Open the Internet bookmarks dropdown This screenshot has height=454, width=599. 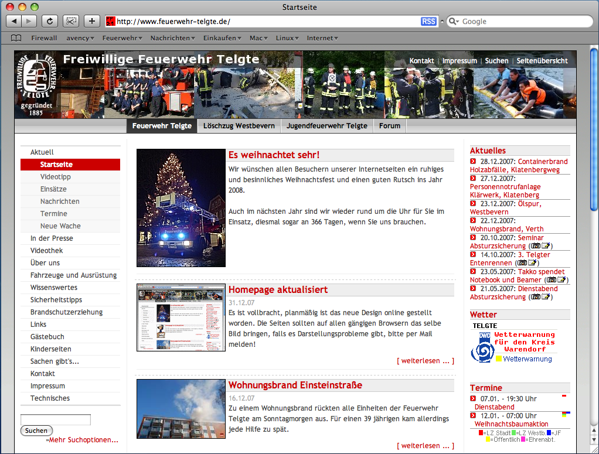(x=322, y=38)
